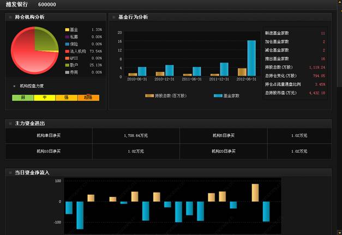Click the 机构5日净买 table cell
342x235 pixels.
coord(224,136)
